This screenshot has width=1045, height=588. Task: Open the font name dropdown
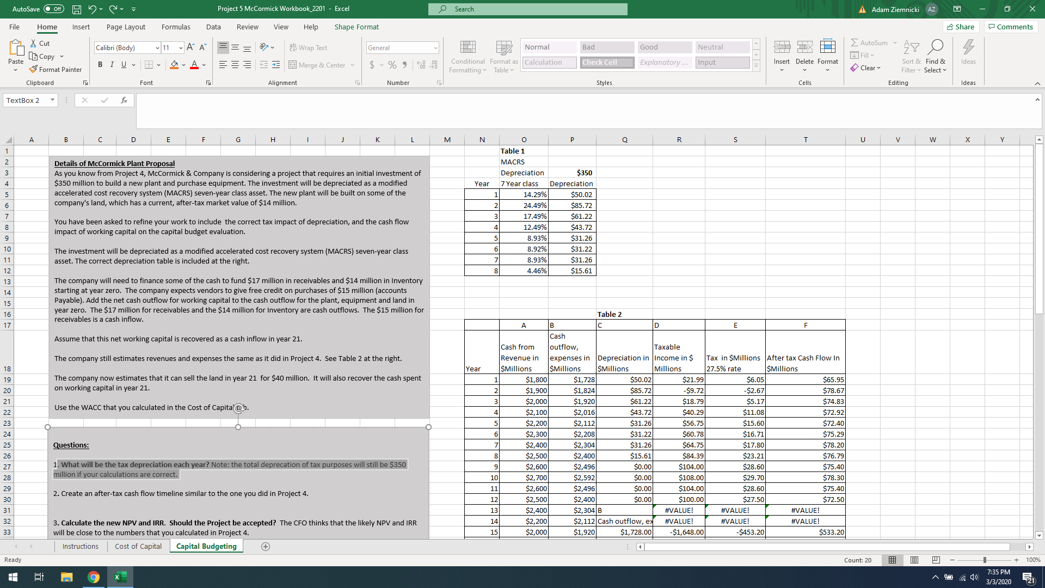(157, 48)
